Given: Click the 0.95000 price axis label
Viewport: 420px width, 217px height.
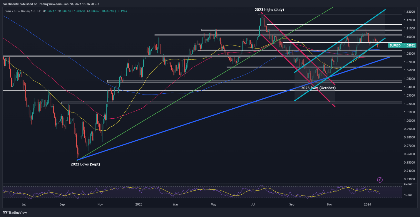Looking at the screenshot, I should coord(409,162).
